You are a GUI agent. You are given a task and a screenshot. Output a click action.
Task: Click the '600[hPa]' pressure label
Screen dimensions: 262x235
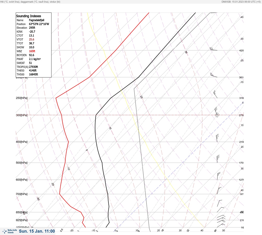[x=22, y=180]
